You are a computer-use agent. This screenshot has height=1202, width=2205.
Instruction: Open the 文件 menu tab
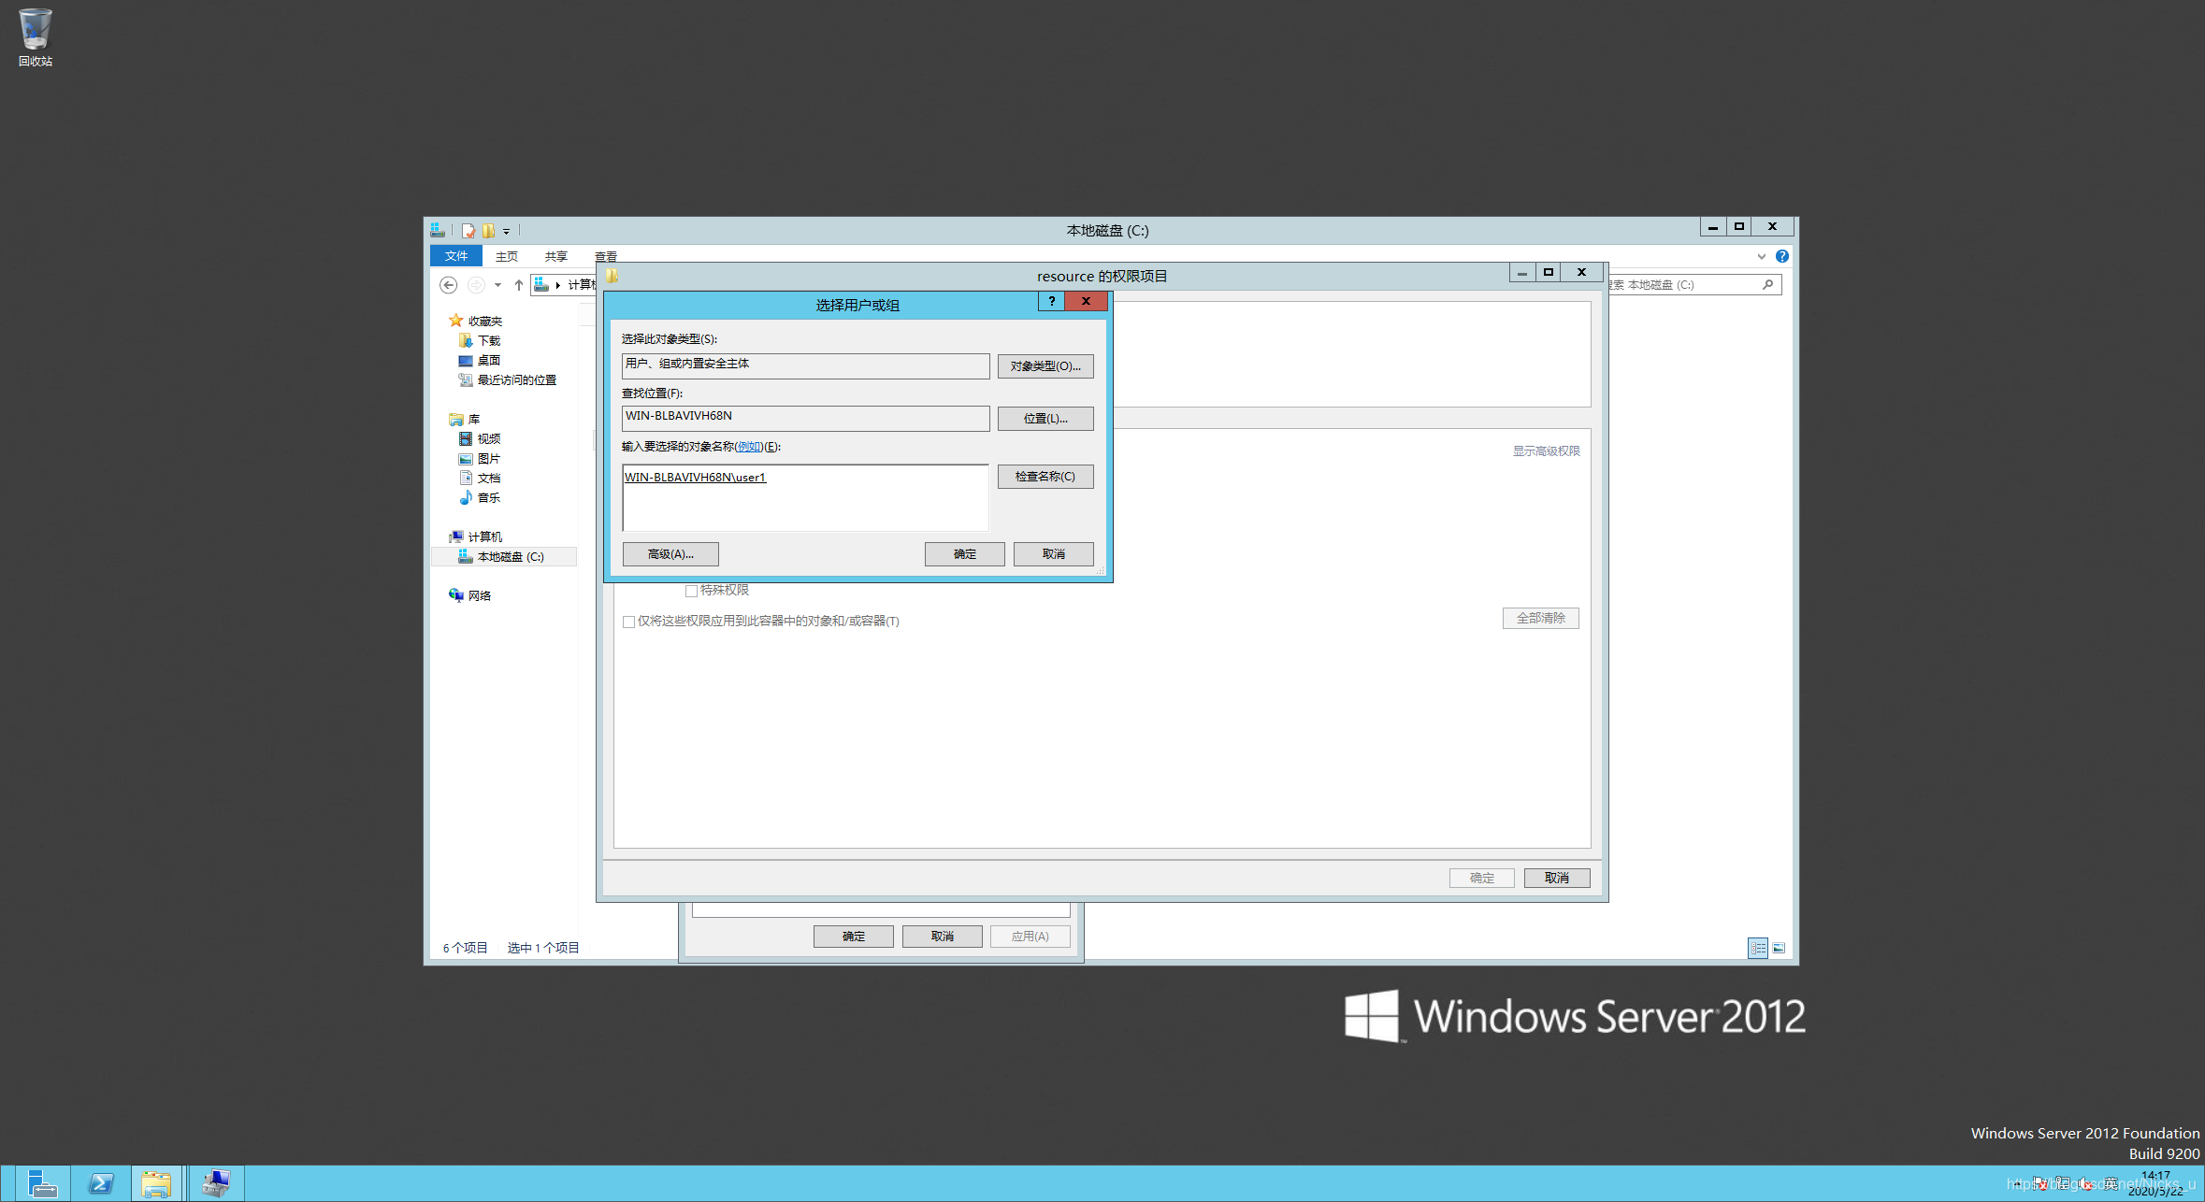point(456,256)
